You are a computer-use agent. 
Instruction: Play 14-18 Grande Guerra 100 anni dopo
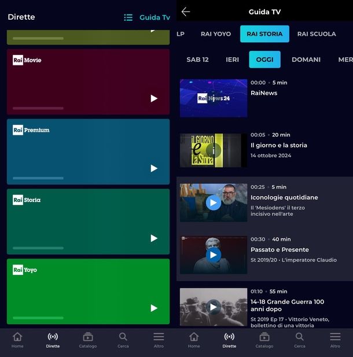pyautogui.click(x=214, y=307)
